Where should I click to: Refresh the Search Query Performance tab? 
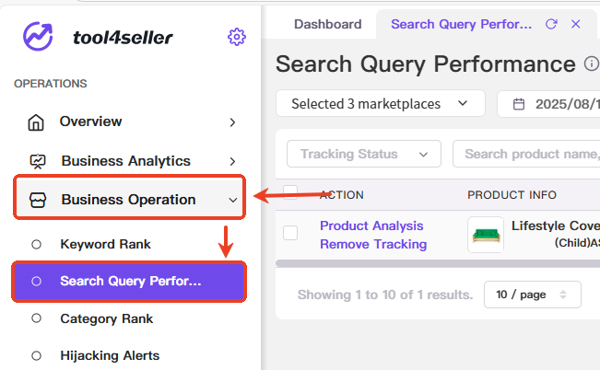pyautogui.click(x=551, y=24)
